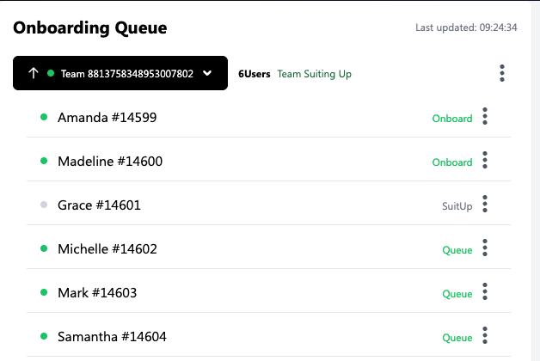Open kebab menu for Michelle #14602
This screenshot has width=540, height=361.
point(485,248)
